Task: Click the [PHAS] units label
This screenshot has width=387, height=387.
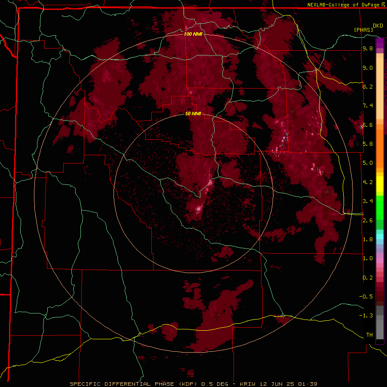Action: (x=363, y=30)
